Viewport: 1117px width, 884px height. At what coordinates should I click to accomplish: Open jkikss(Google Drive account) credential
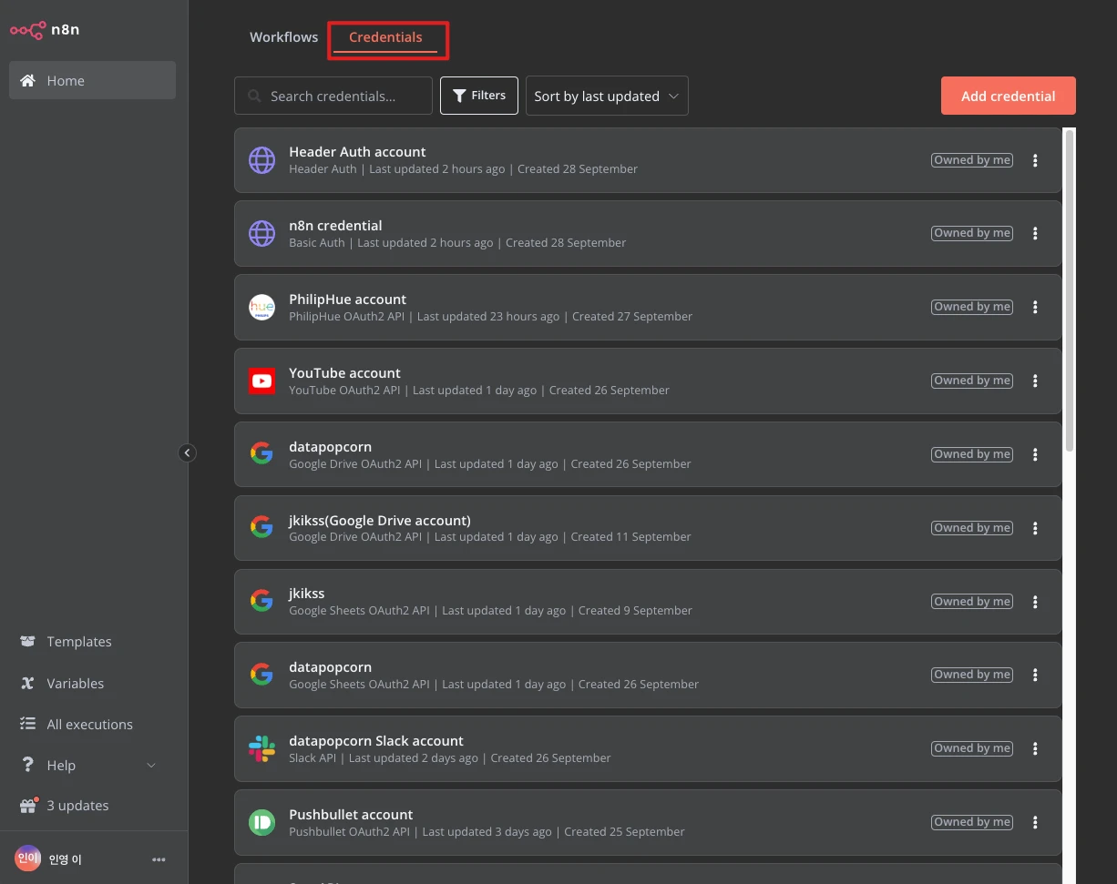(x=648, y=528)
